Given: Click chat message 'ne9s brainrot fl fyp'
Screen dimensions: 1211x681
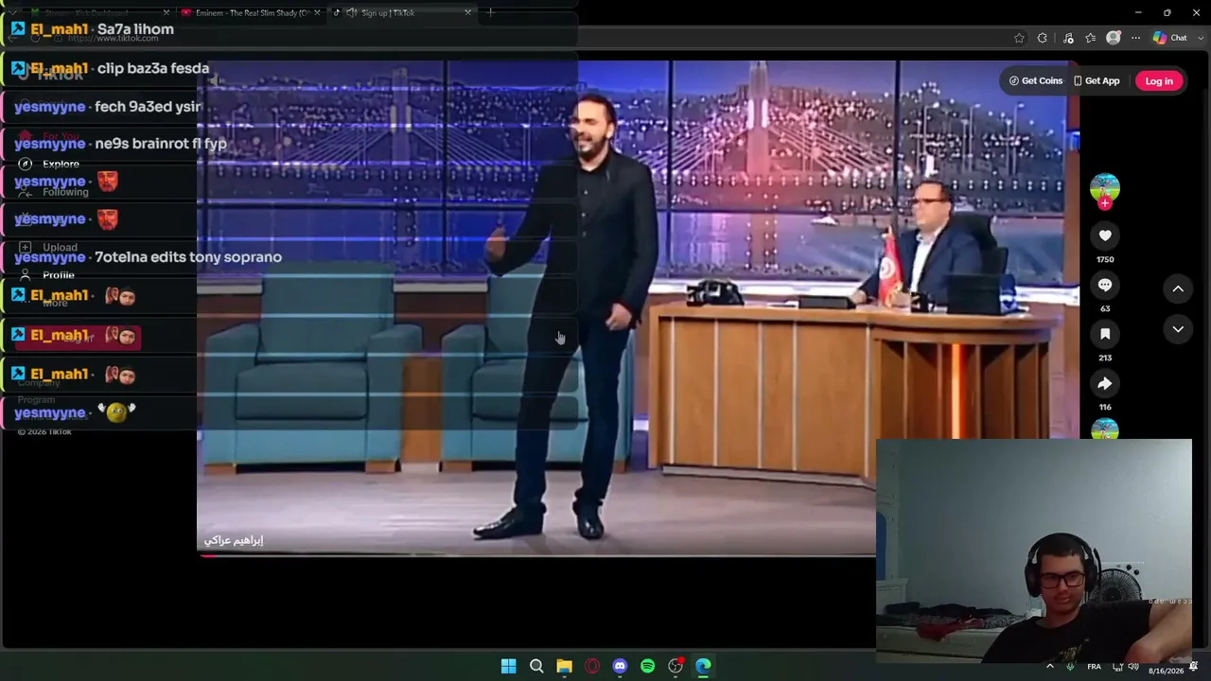Looking at the screenshot, I should [x=161, y=144].
